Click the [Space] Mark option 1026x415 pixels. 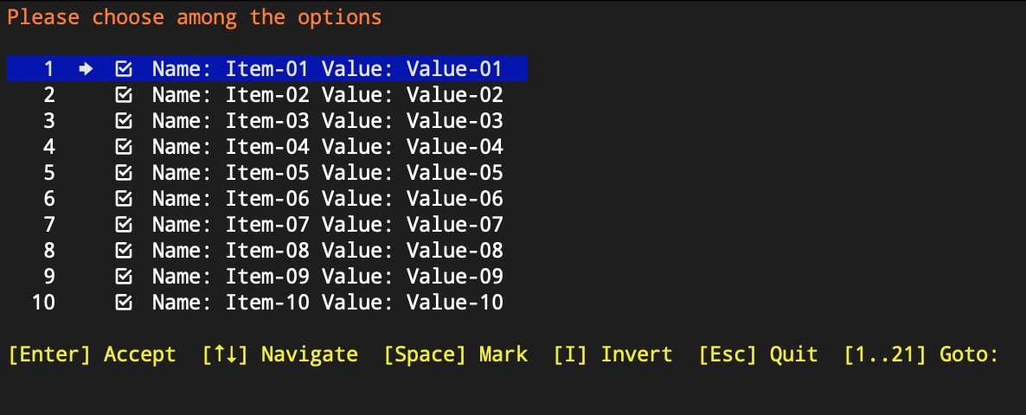[x=455, y=354]
